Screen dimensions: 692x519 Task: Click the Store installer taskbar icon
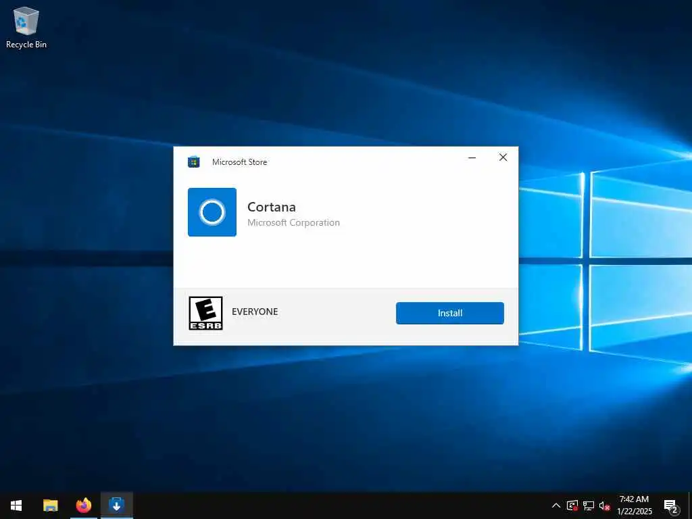pyautogui.click(x=116, y=505)
